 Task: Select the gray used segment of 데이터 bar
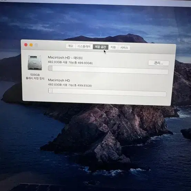[x=50, y=68]
